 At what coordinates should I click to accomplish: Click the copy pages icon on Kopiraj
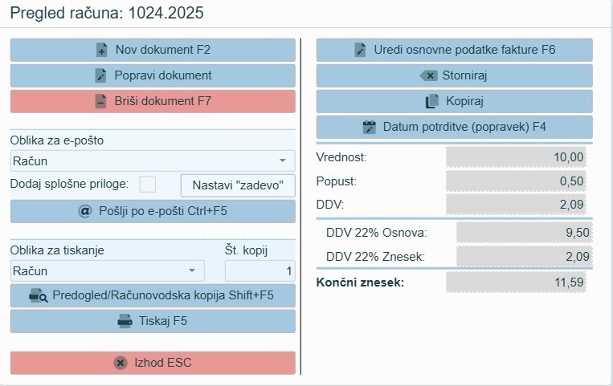[432, 101]
